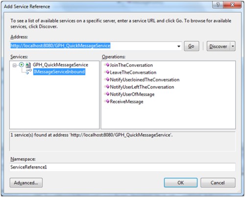The image size is (245, 197).
Task: Click the GPH_QuickMessageService service file icon
Action: click(x=28, y=65)
